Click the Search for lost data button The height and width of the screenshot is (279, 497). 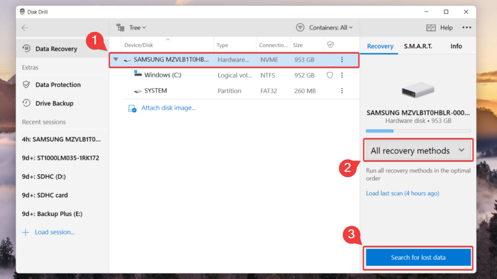pos(418,257)
